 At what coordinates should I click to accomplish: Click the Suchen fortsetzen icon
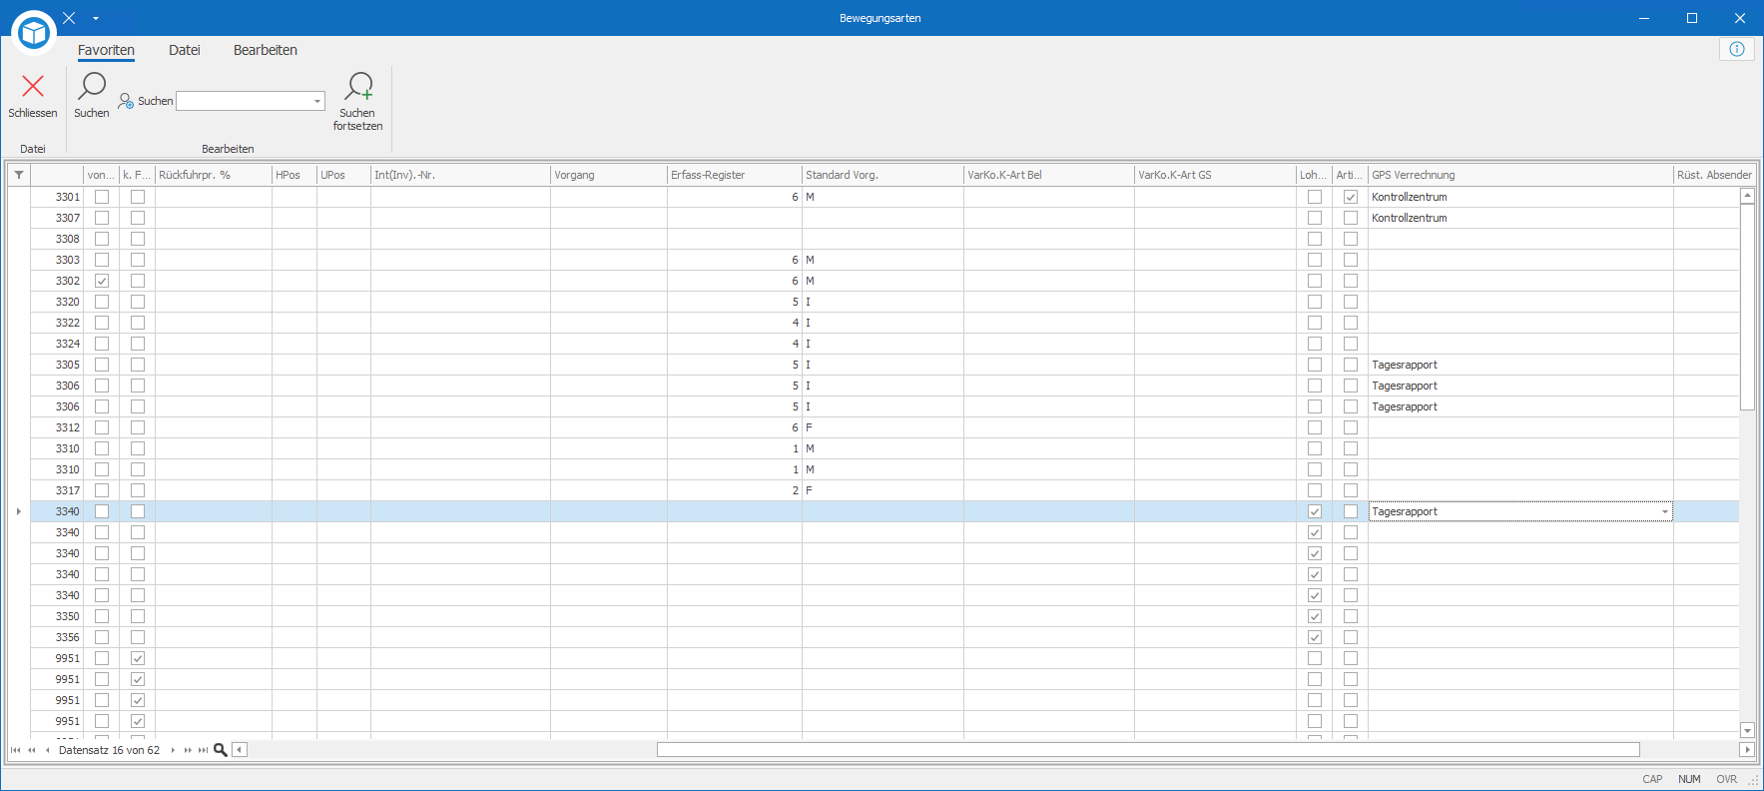pyautogui.click(x=358, y=87)
